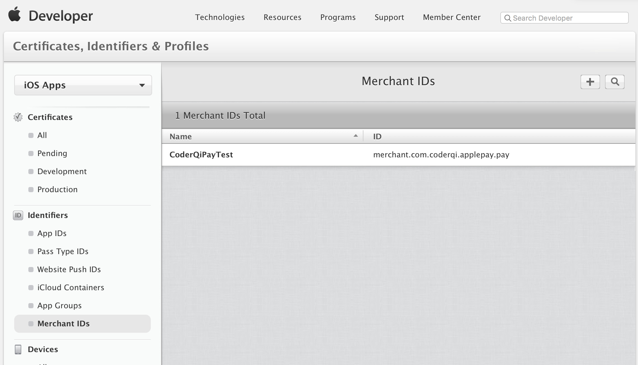Viewport: 638px width, 365px height.
Task: Open the Technologies menu
Action: (220, 17)
